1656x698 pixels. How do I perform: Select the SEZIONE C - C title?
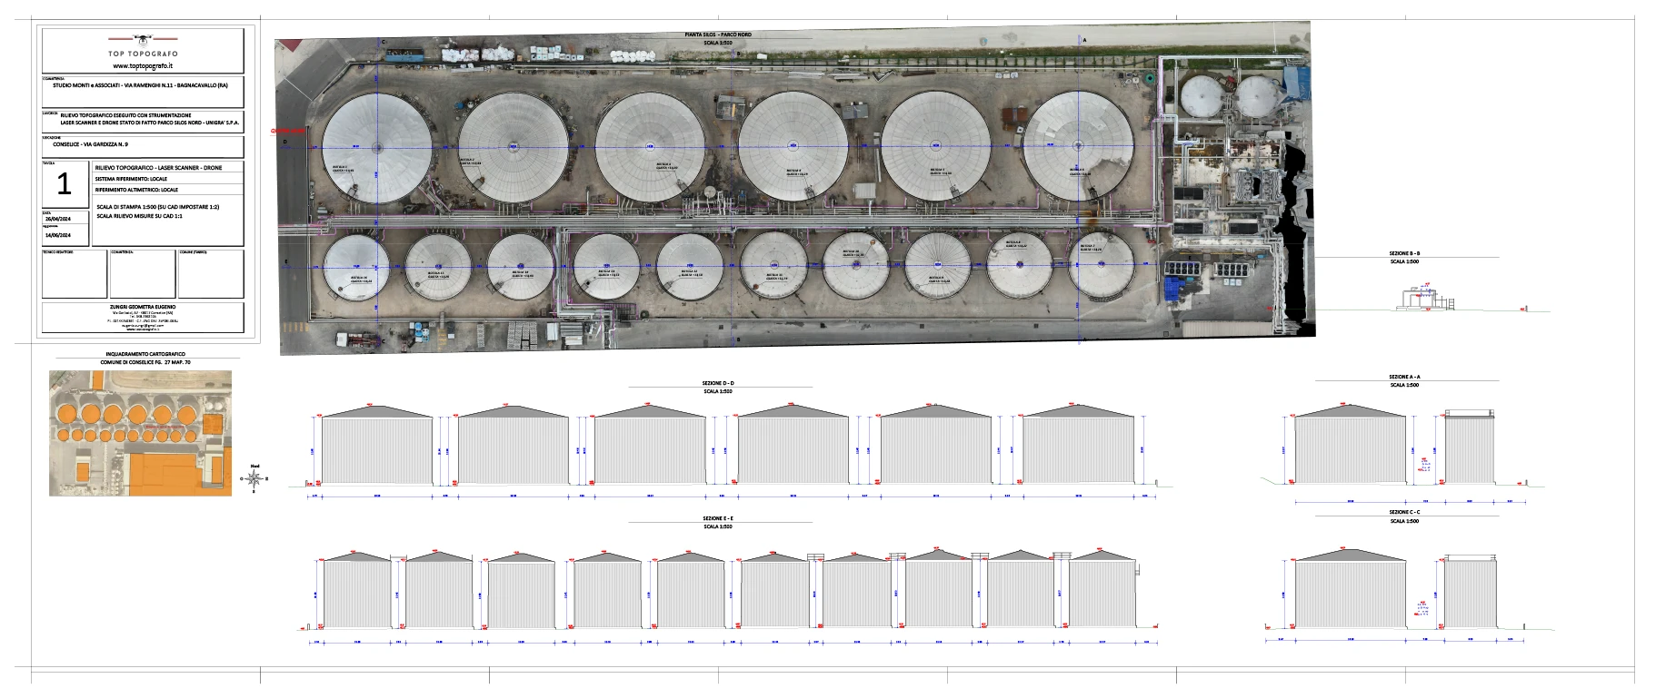point(1404,513)
